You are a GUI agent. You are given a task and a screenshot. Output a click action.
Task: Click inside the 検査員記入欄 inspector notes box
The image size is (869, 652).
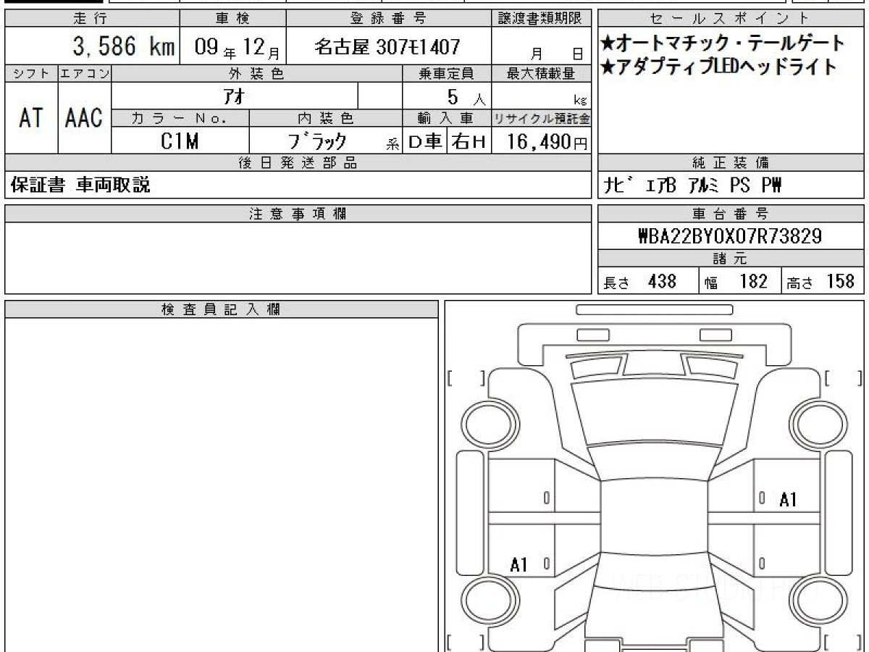click(221, 478)
